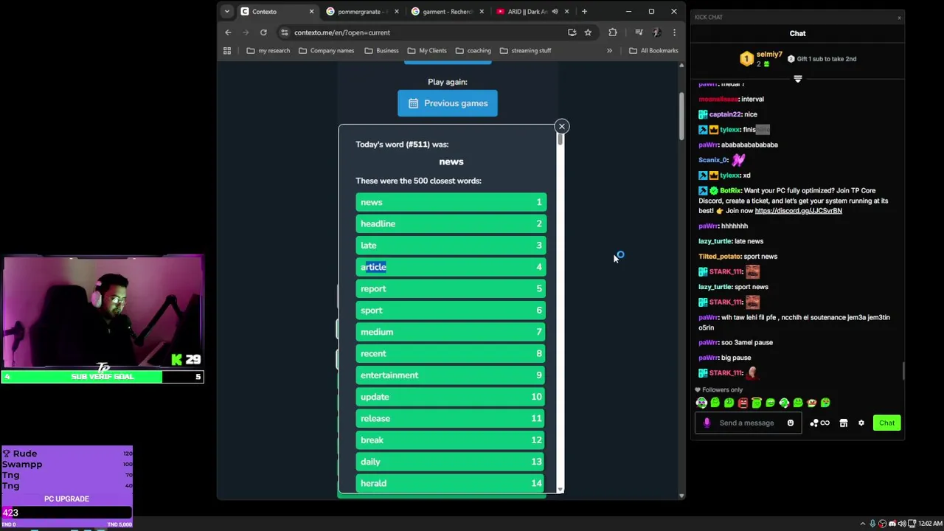Click the highlighted 'article' word row

[x=451, y=267]
